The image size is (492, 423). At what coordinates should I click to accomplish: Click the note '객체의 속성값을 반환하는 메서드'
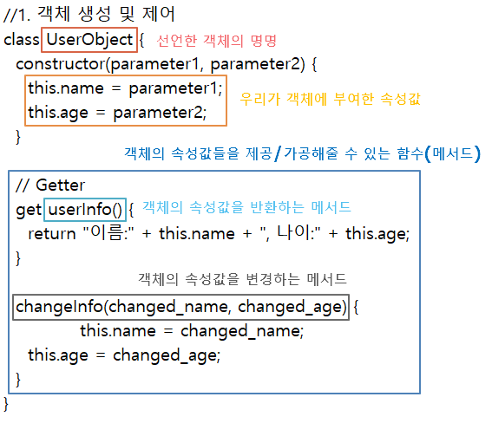(246, 207)
